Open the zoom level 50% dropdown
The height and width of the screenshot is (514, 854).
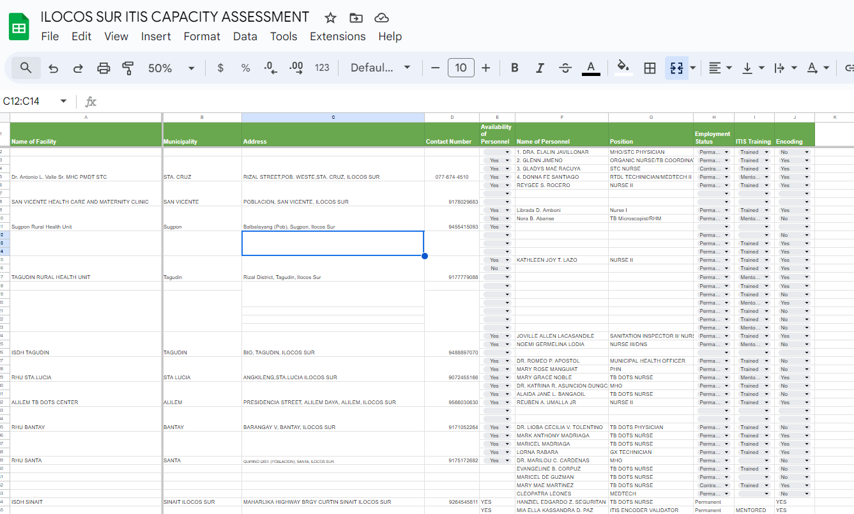[x=171, y=68]
